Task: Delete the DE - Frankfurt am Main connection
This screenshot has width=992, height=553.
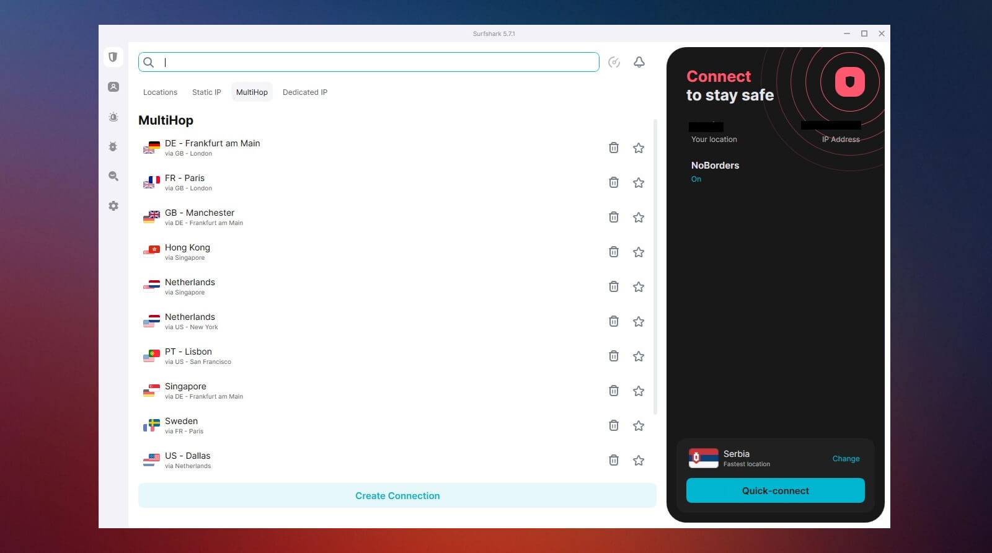Action: point(613,148)
